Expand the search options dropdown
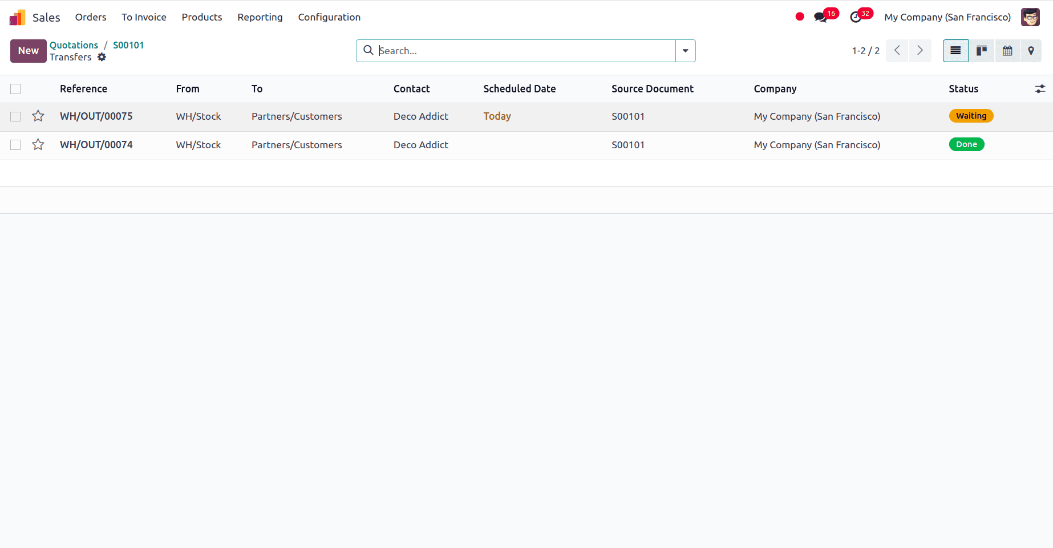Screen dimensions: 1053x548 point(685,51)
